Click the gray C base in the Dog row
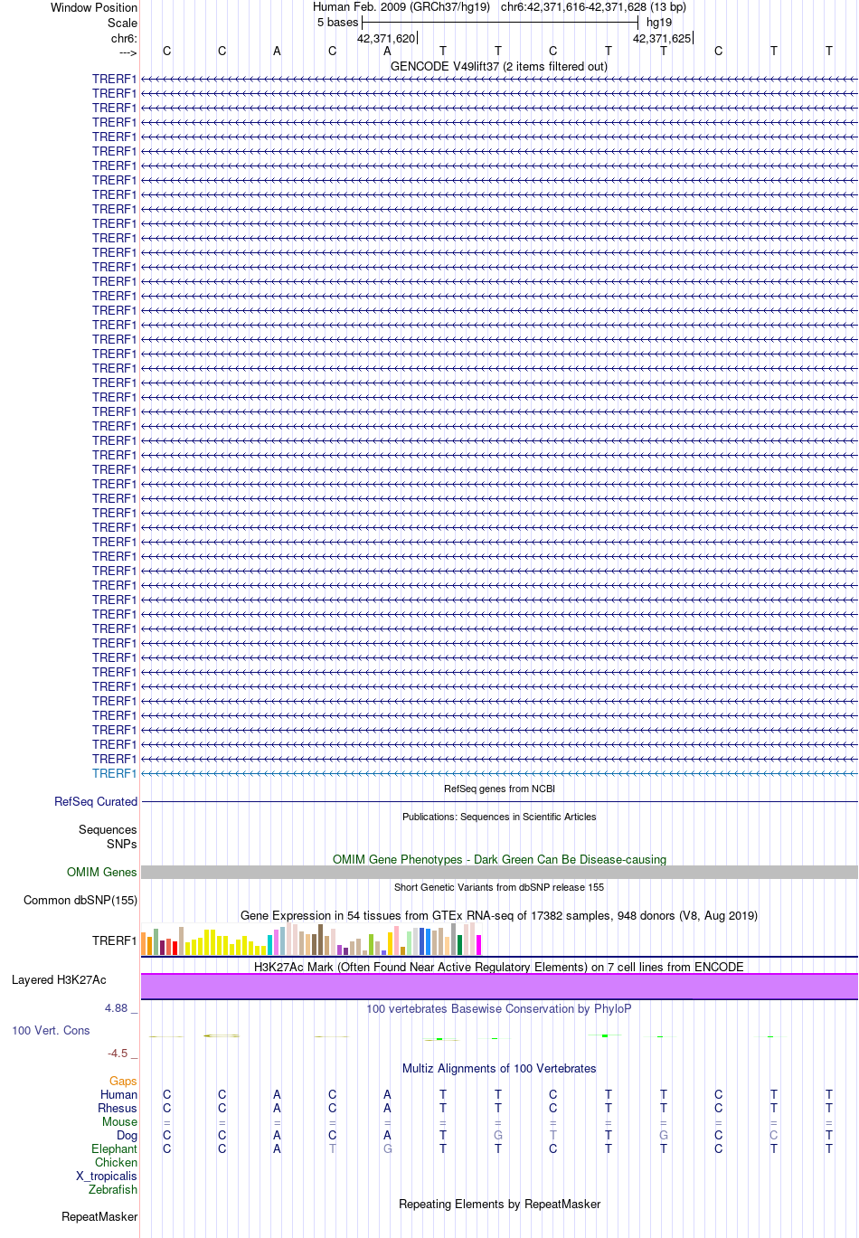The height and width of the screenshot is (1238, 859). click(774, 1135)
